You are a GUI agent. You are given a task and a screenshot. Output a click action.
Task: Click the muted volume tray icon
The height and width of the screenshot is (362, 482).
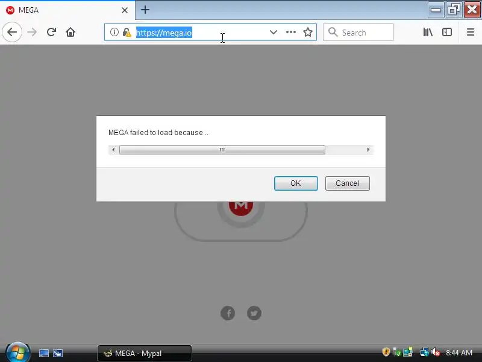point(436,352)
